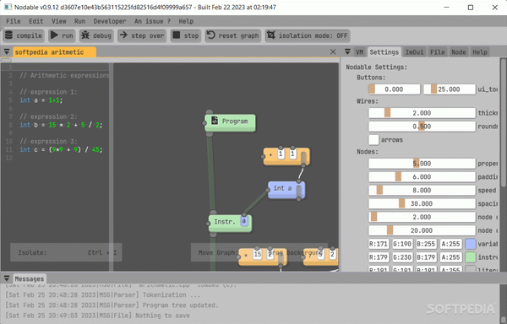This screenshot has width=507, height=324.
Task: Click the step over arrow button
Action: [142, 35]
